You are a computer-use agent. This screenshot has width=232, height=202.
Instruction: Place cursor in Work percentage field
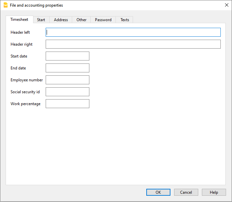[68, 104]
